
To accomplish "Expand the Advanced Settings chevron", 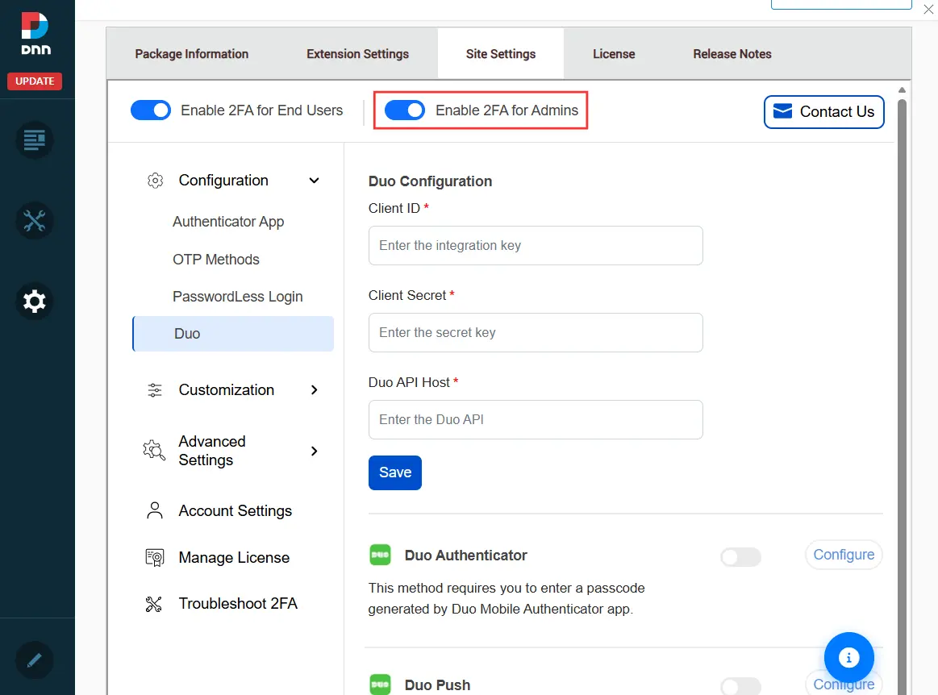I will [x=314, y=451].
